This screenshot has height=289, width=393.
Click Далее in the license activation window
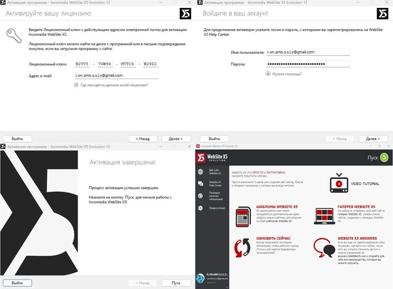coord(176,139)
